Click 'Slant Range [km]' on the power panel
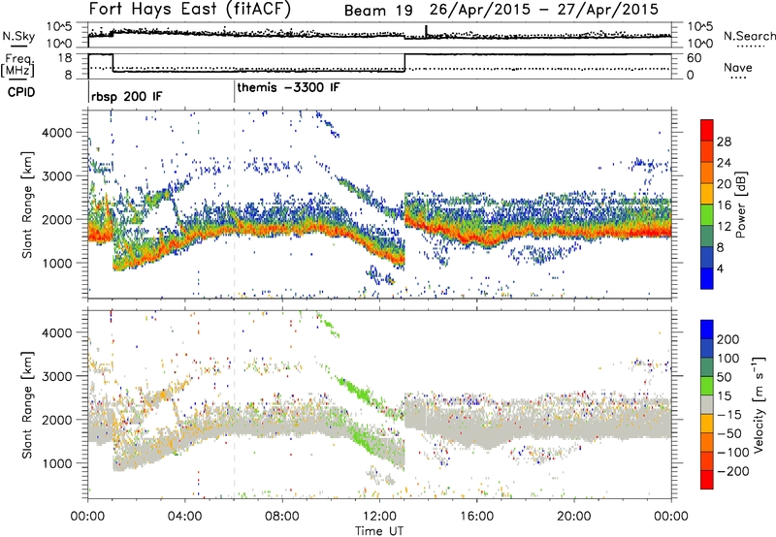The image size is (776, 537). coord(27,205)
